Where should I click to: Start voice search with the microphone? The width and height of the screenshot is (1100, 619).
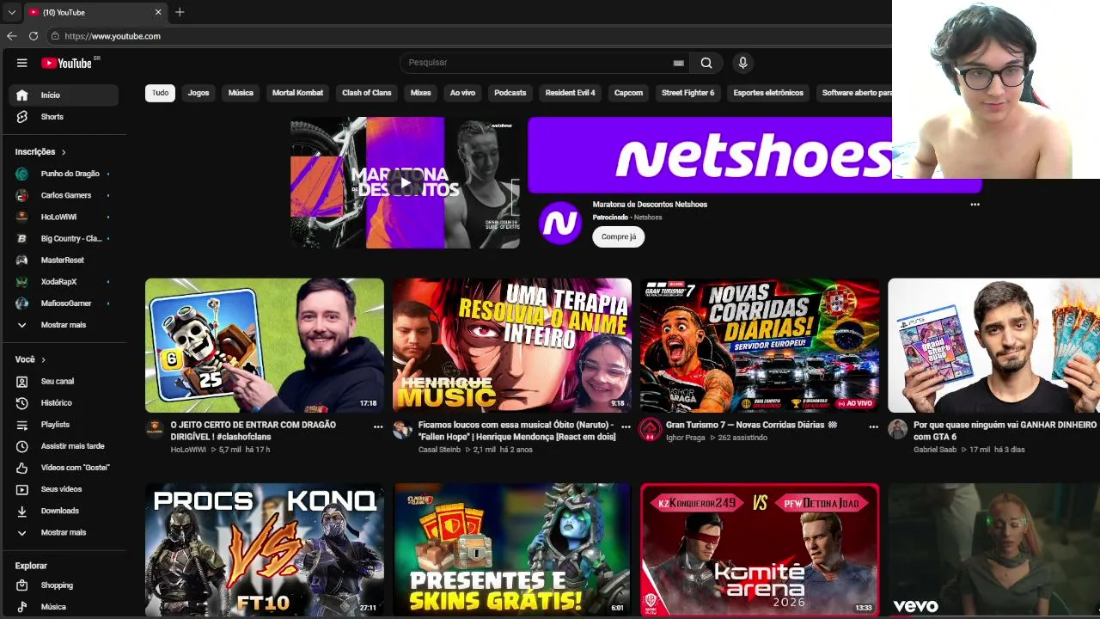[743, 63]
